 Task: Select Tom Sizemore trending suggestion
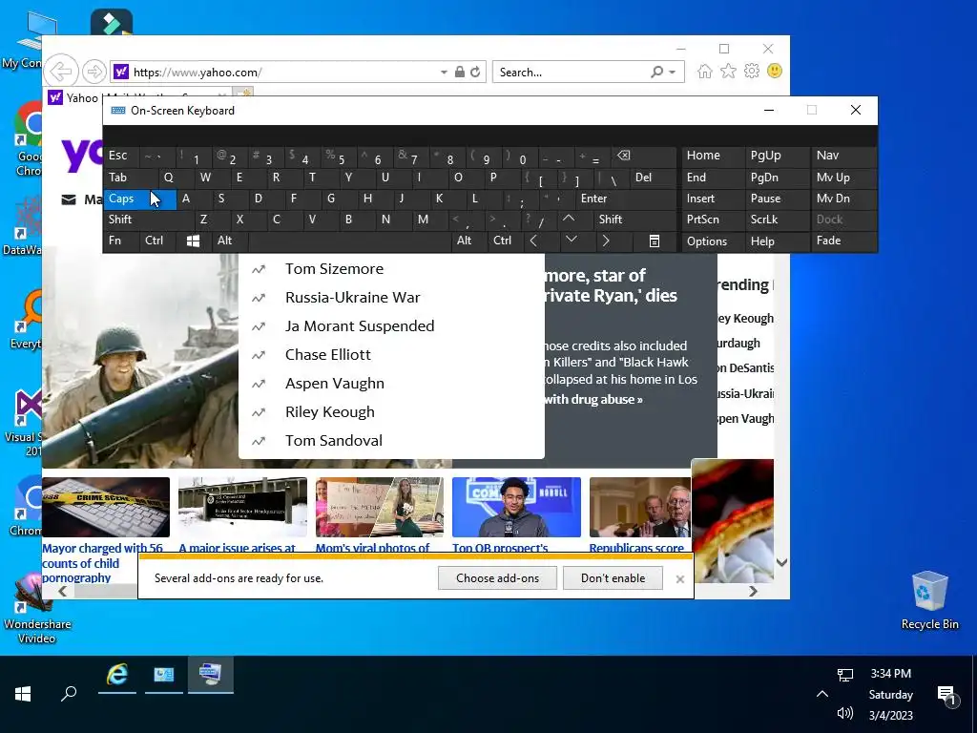391,268
